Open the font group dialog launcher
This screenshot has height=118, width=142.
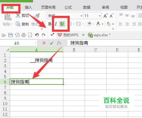coord(113,29)
